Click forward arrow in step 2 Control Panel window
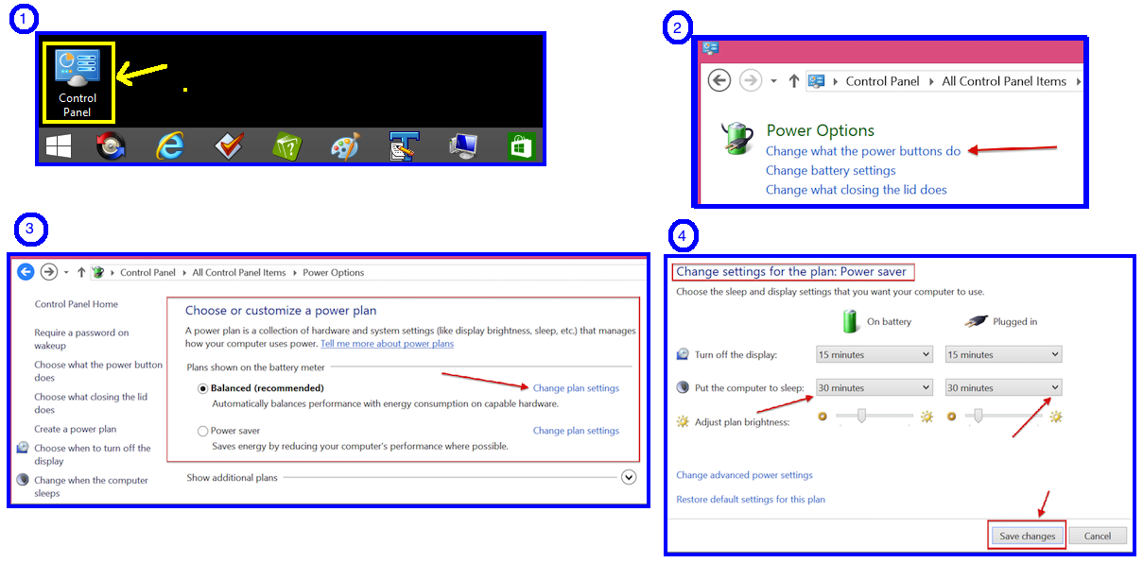Screen dimensions: 1143x563 pyautogui.click(x=751, y=81)
